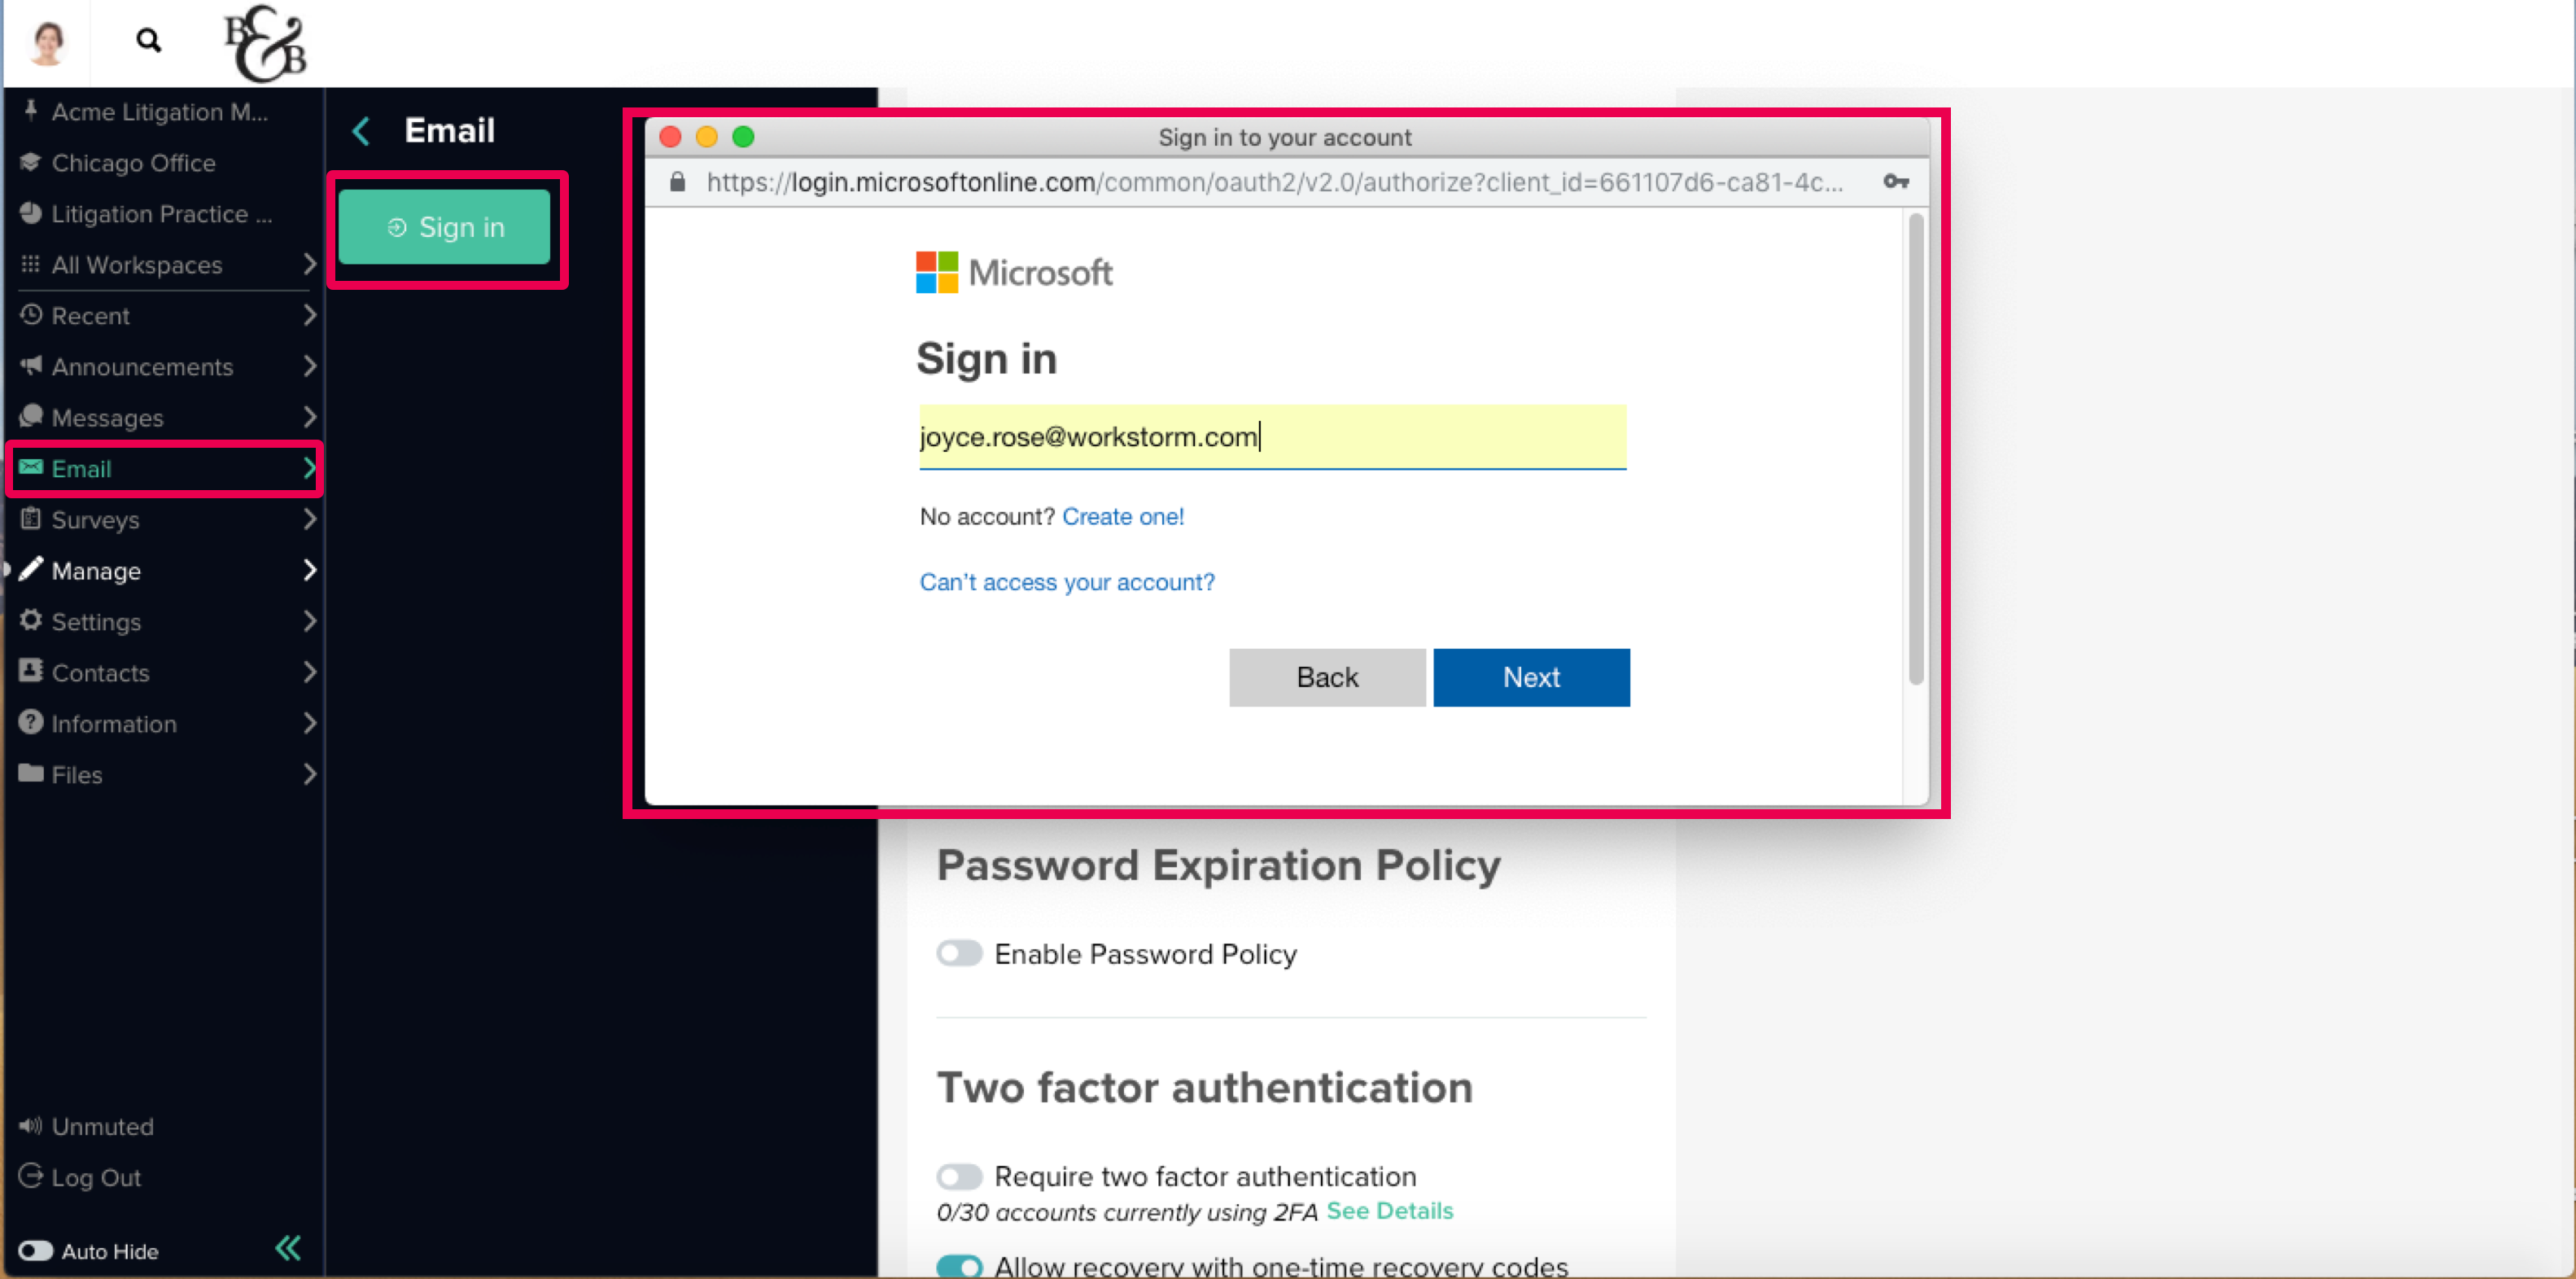
Task: Click the Back button
Action: (x=1327, y=677)
